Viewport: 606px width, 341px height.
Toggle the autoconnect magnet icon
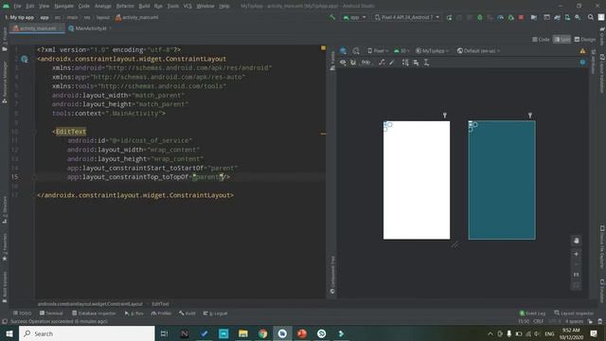coord(353,63)
